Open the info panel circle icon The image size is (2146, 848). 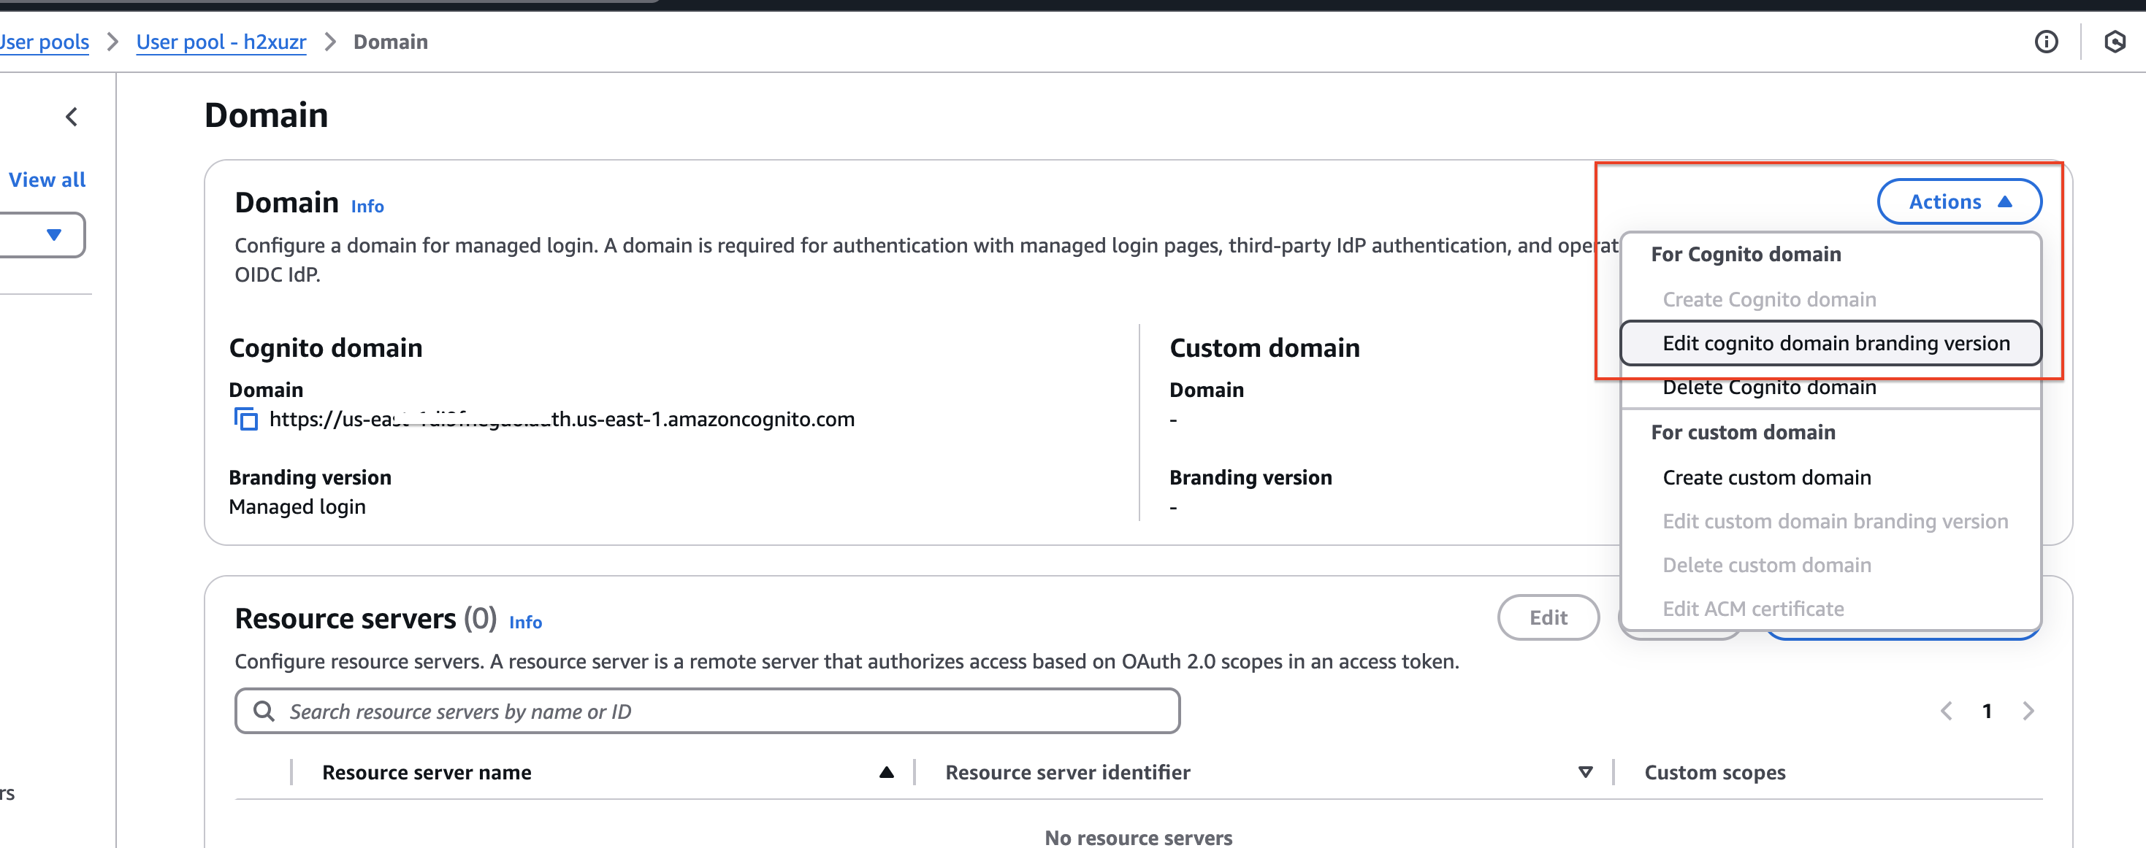point(2045,42)
